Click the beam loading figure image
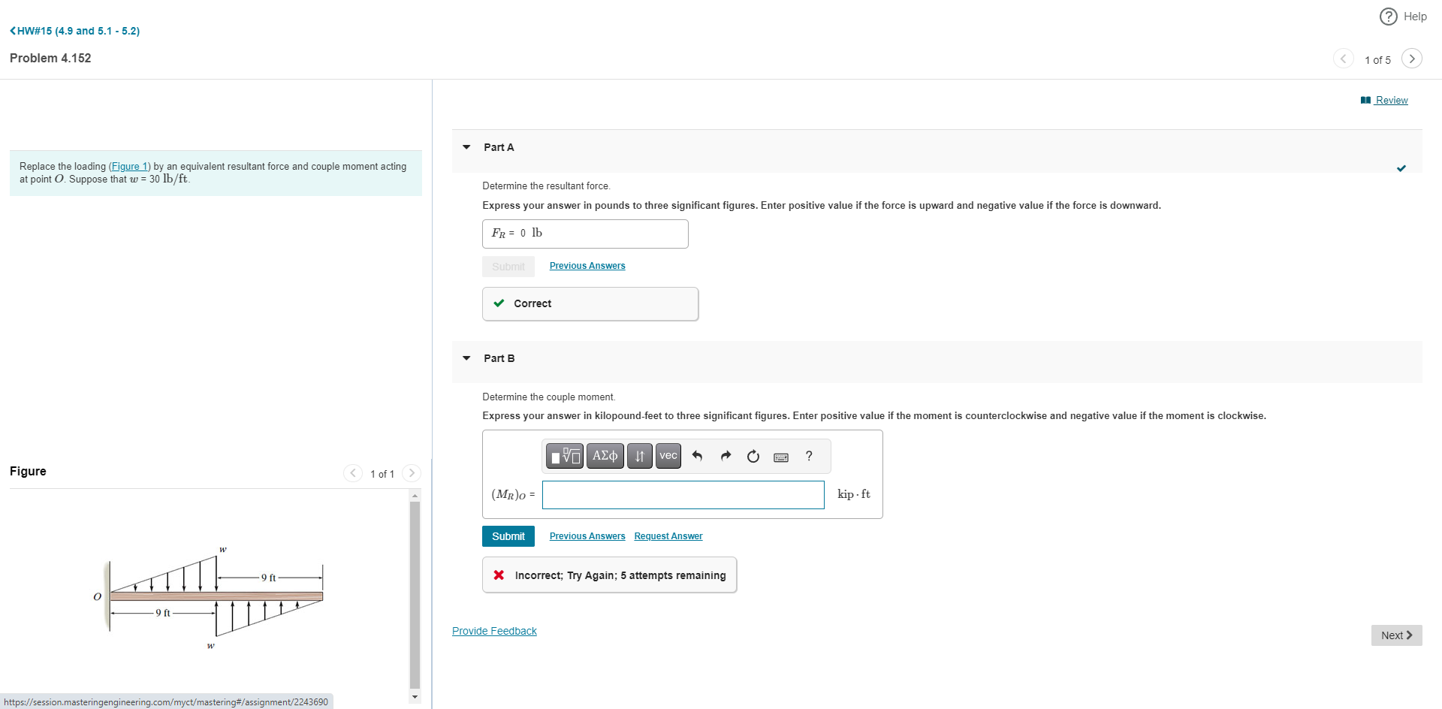 pyautogui.click(x=210, y=598)
